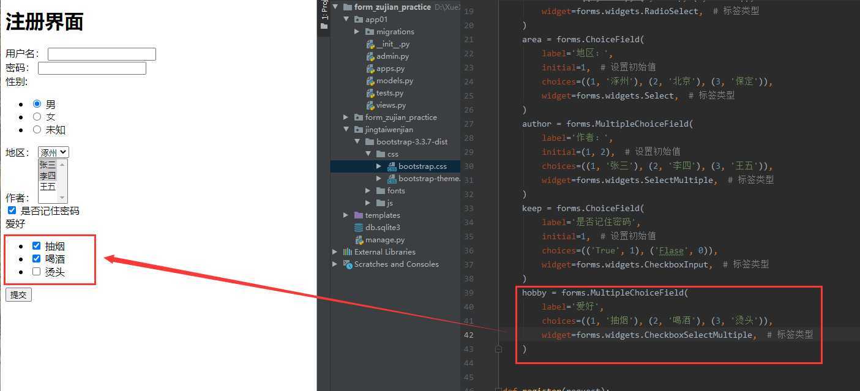Screen dimensions: 860x391
Task: Click the __init__.py file icon
Action: [370, 44]
